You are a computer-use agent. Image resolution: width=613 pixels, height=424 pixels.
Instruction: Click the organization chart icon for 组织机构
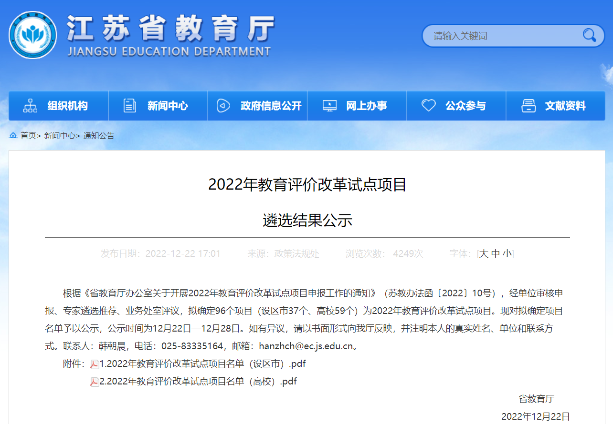click(30, 106)
